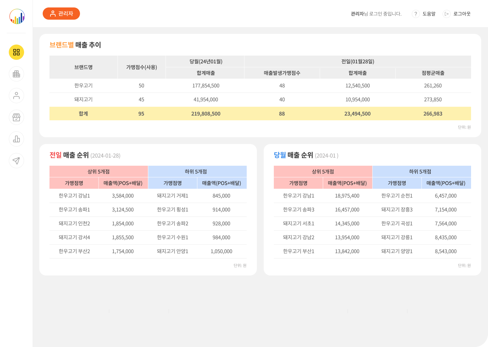
Task: Click the 상위 5개점 header in 전일 ranking
Action: pos(99,171)
